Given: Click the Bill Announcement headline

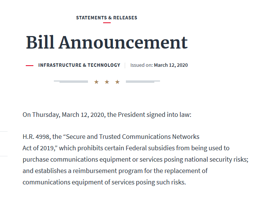Looking at the screenshot, I should pyautogui.click(x=107, y=42).
